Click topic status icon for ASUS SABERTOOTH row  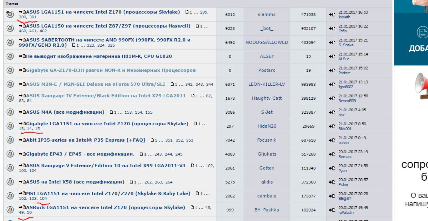click(x=10, y=42)
